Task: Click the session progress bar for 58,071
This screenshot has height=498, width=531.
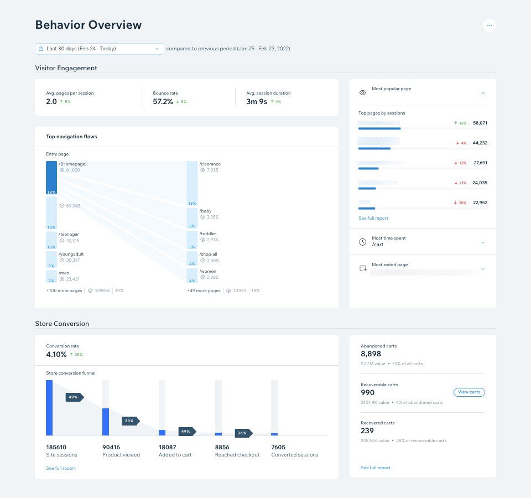Action: [379, 127]
